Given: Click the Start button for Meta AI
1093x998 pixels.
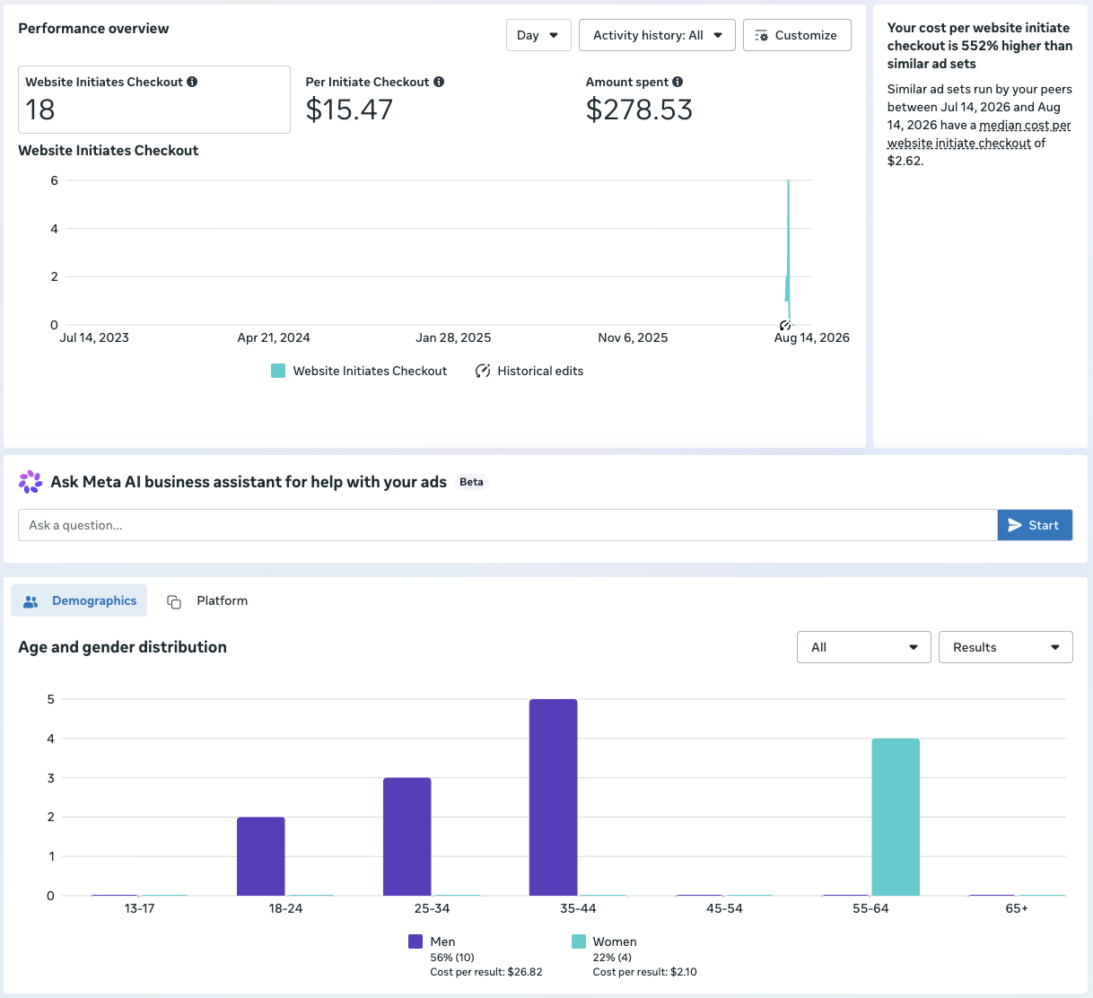Looking at the screenshot, I should [1035, 525].
